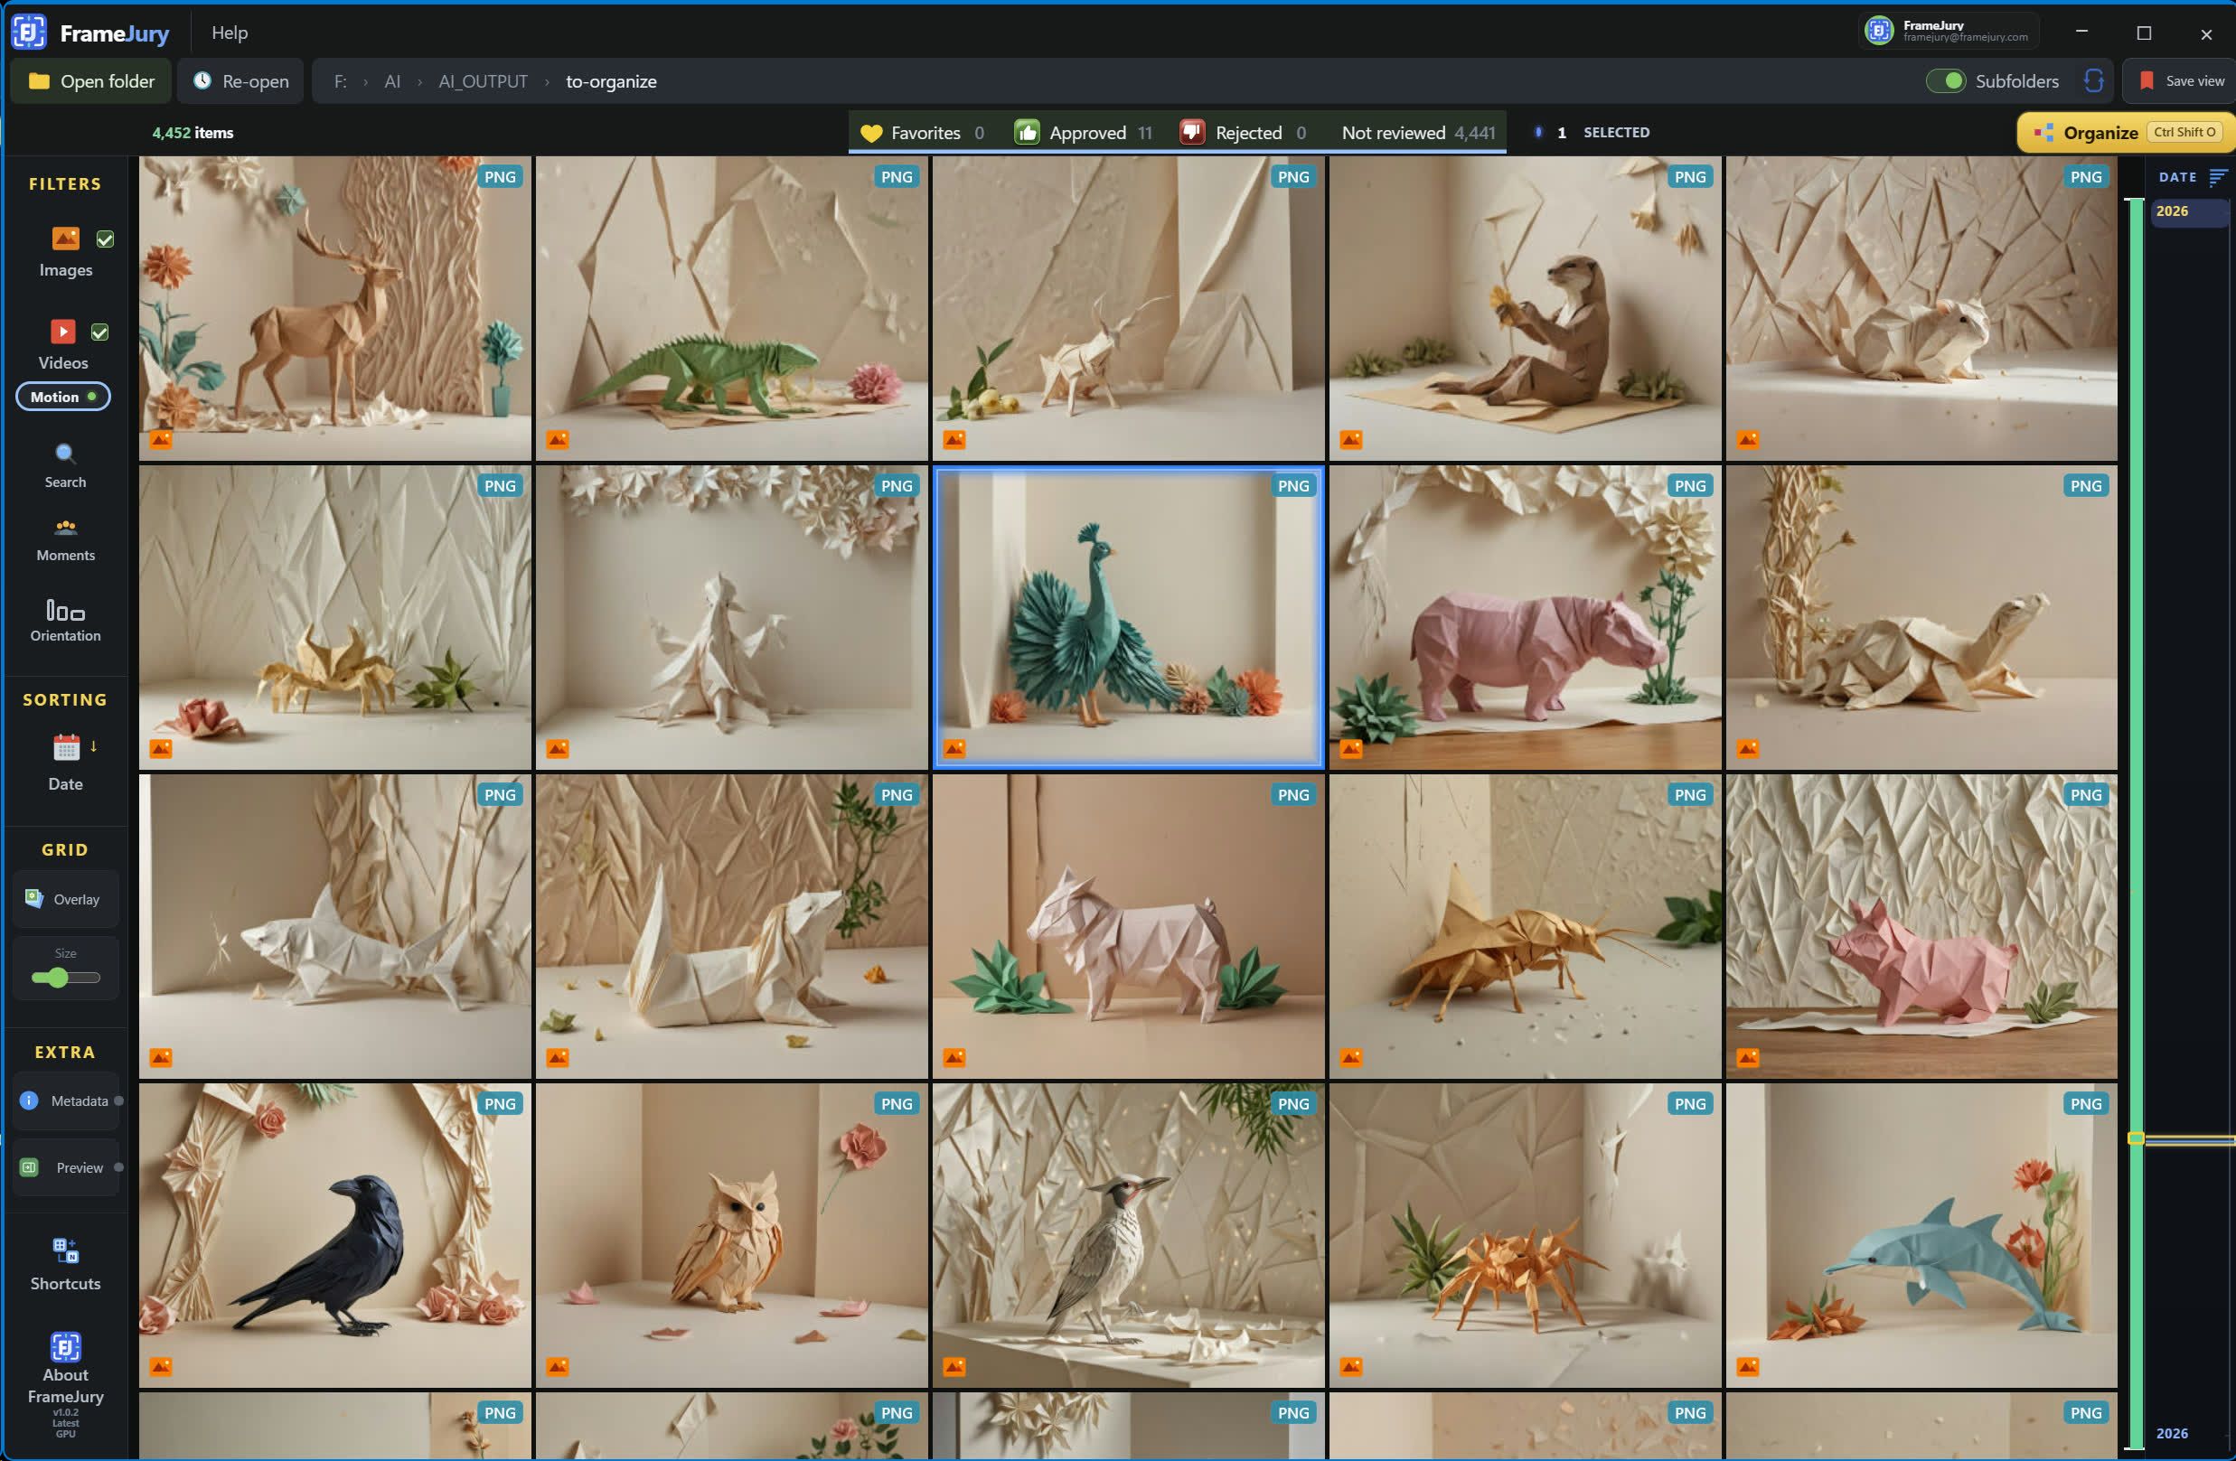2236x1461 pixels.
Task: Click the Images filter icon
Action: [x=66, y=239]
